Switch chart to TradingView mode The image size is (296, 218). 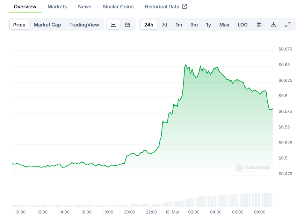pyautogui.click(x=84, y=25)
